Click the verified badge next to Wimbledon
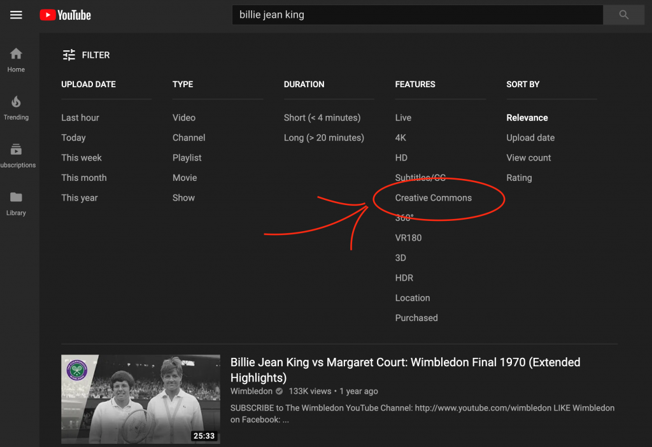The height and width of the screenshot is (447, 652). point(280,391)
